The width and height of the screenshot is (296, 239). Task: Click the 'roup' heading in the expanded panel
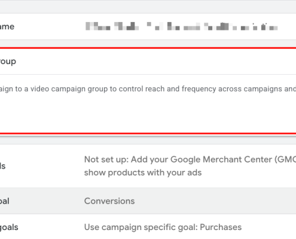(x=8, y=62)
